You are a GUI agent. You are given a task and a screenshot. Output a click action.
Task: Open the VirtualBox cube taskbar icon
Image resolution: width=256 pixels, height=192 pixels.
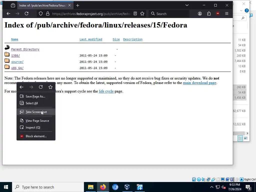click(x=127, y=187)
